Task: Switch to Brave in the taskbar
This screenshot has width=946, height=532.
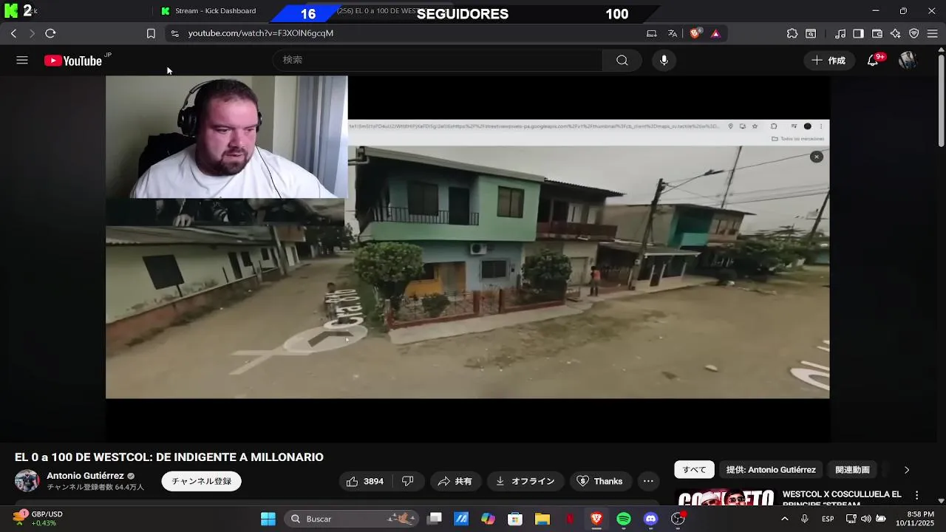Action: pyautogui.click(x=596, y=519)
